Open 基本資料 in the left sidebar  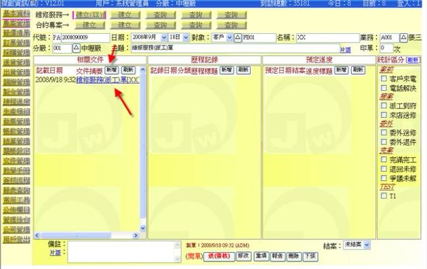tap(16, 14)
